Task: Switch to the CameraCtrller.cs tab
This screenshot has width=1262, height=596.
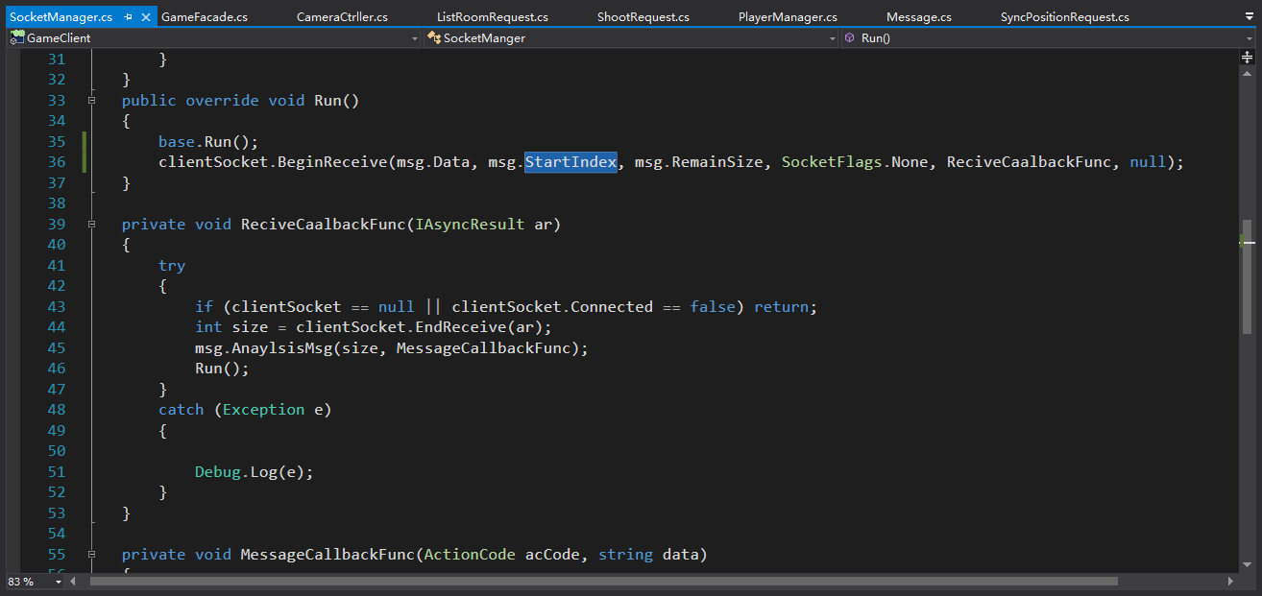Action: 342,17
